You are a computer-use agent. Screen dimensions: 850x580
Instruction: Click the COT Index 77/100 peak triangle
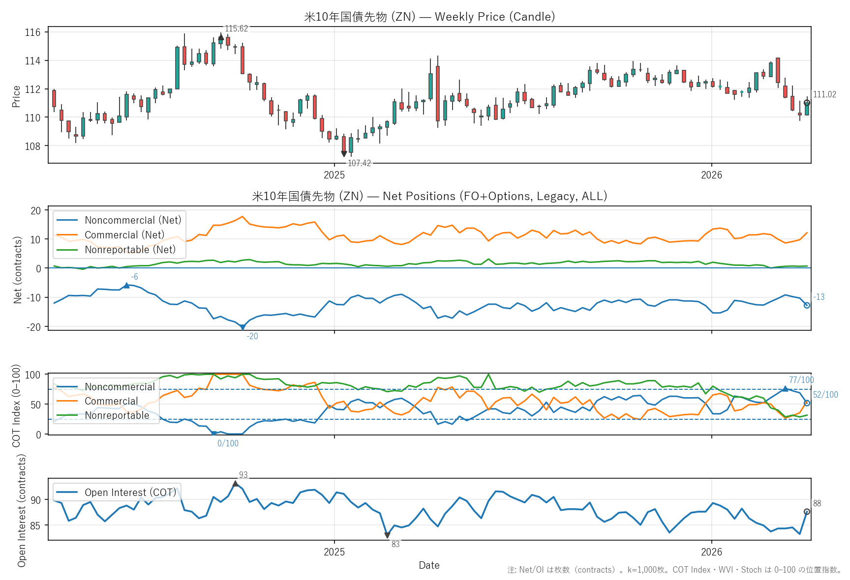pos(785,389)
